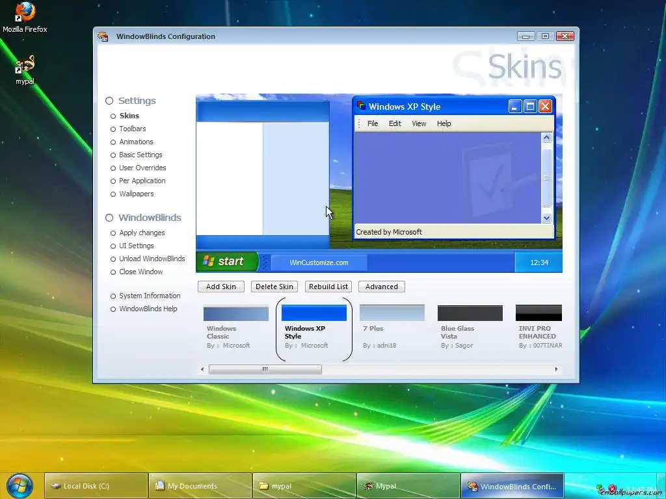Screen dimensions: 666x499
Task: Click the preview scrollbar down arrow
Action: pos(546,218)
